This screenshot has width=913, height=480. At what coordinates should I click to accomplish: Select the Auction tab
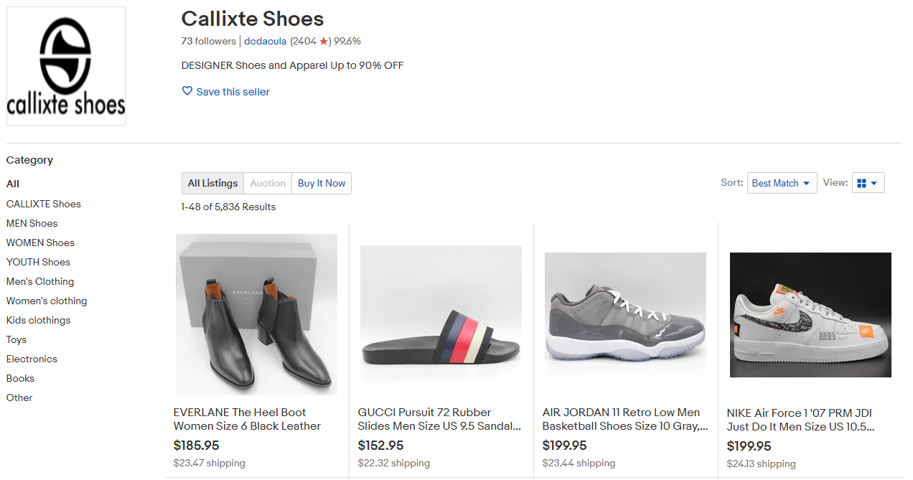click(x=267, y=183)
